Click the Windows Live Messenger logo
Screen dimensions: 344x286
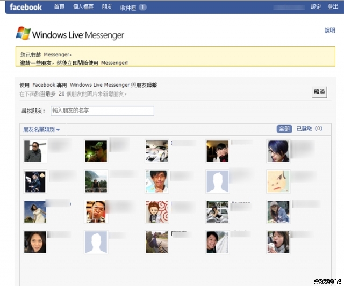pyautogui.click(x=70, y=34)
